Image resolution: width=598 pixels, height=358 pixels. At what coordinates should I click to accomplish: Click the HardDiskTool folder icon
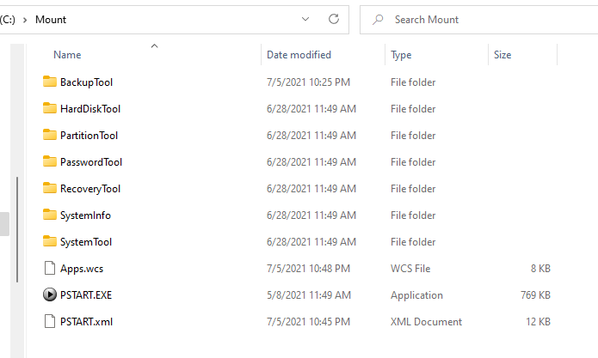tap(50, 108)
